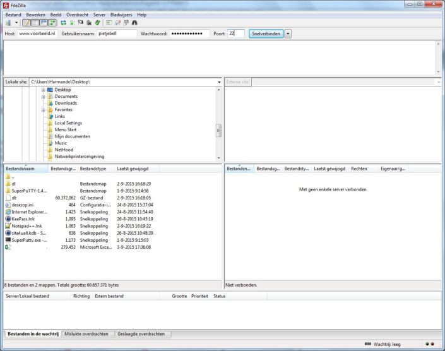
Task: Toggle the transfer queue display
Action: click(x=52, y=23)
